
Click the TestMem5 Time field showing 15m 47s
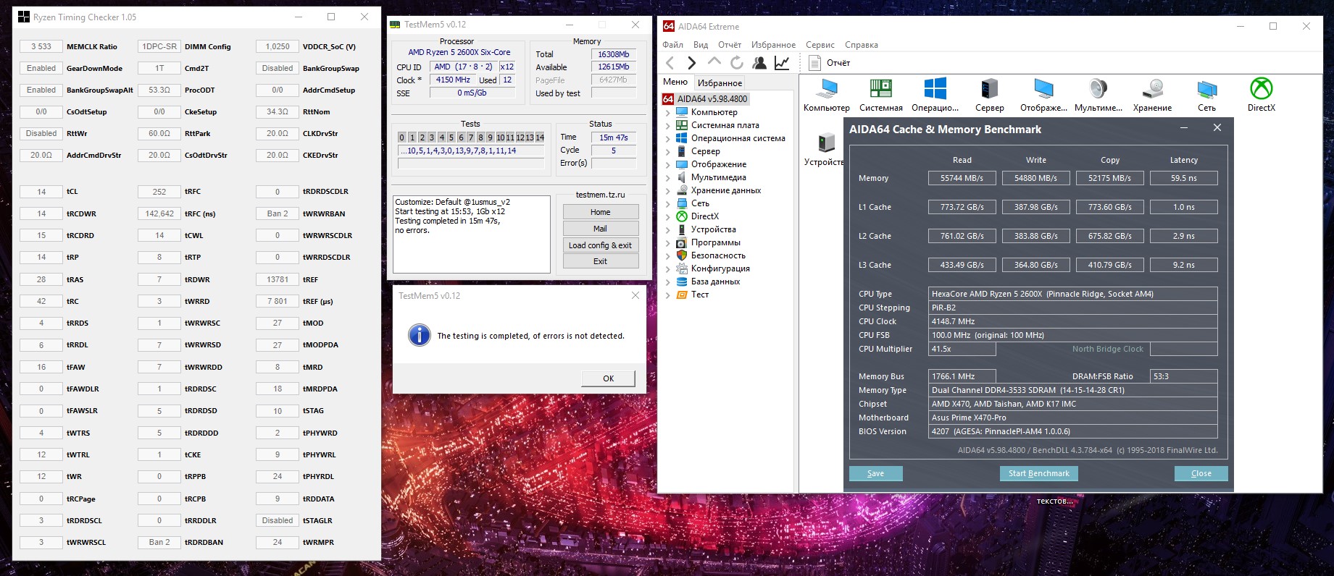pyautogui.click(x=613, y=137)
